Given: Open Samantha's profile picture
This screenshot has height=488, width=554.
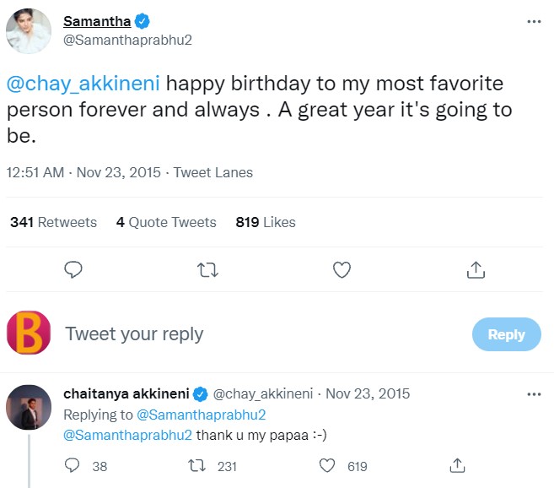Looking at the screenshot, I should [29, 33].
